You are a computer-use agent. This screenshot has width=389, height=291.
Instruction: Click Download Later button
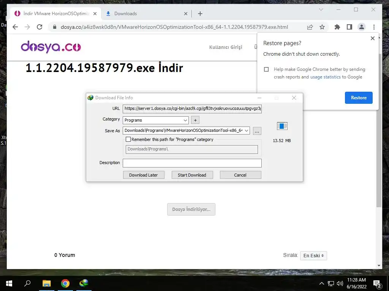(143, 175)
